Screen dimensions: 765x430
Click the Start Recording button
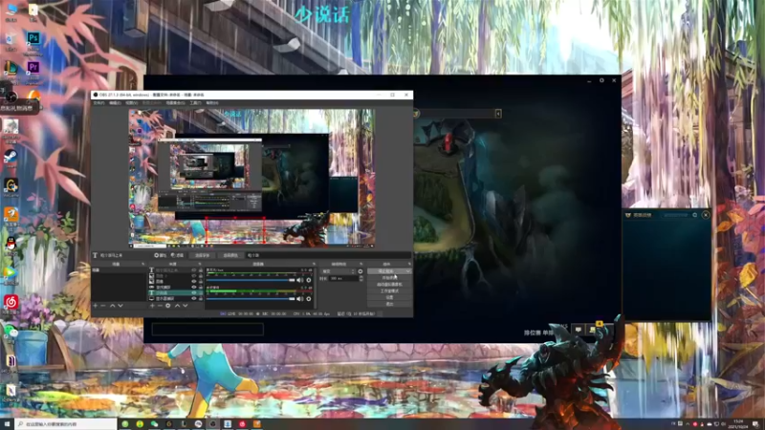pos(389,277)
